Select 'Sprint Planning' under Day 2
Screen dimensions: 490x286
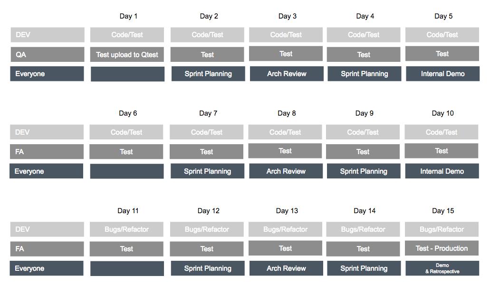(x=208, y=74)
